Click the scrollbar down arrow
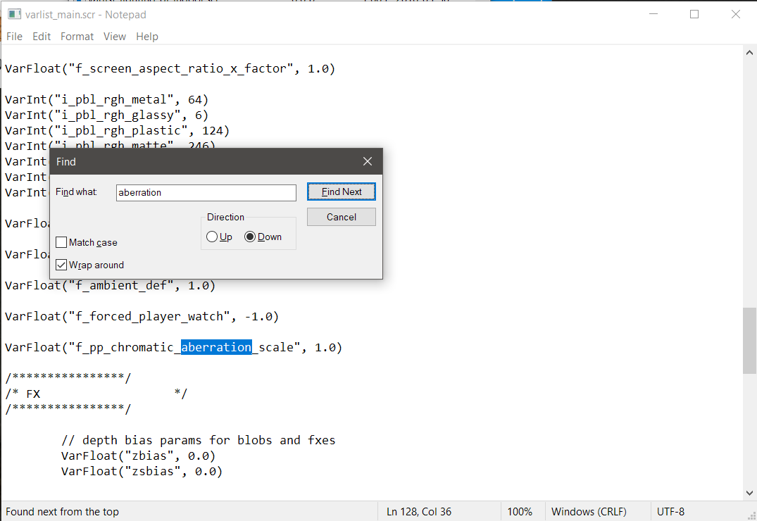The height and width of the screenshot is (521, 757). (x=749, y=493)
